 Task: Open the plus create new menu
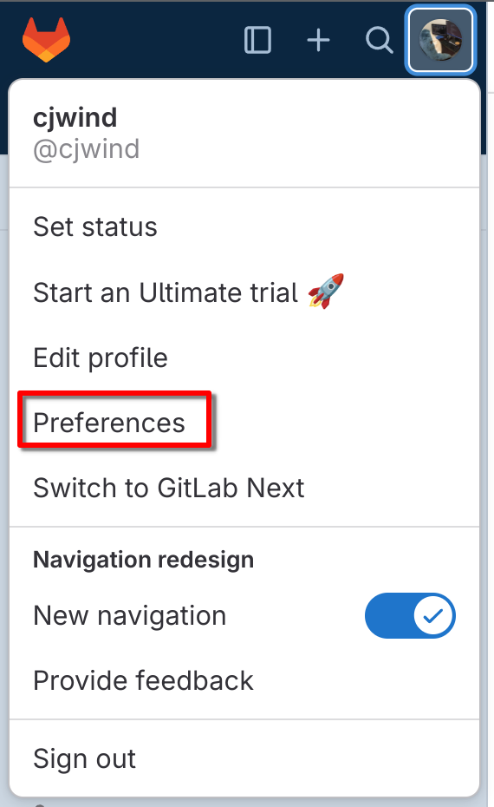tap(318, 40)
